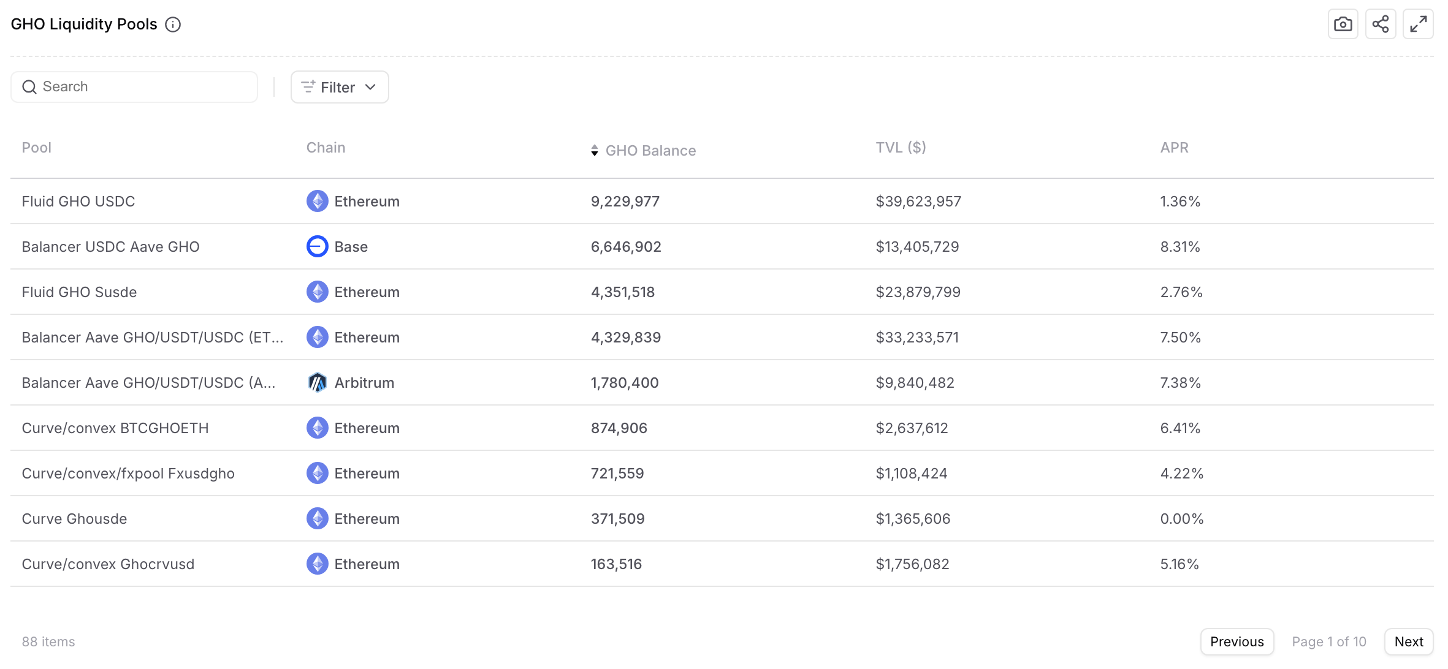The width and height of the screenshot is (1448, 669).
Task: Select the Fluid GHO Susde pool row
Action: 80,292
